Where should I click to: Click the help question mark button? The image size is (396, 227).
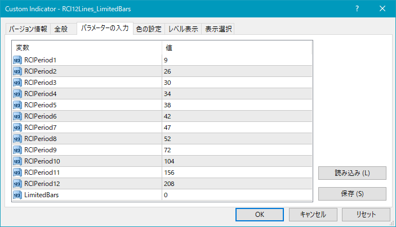(x=357, y=8)
